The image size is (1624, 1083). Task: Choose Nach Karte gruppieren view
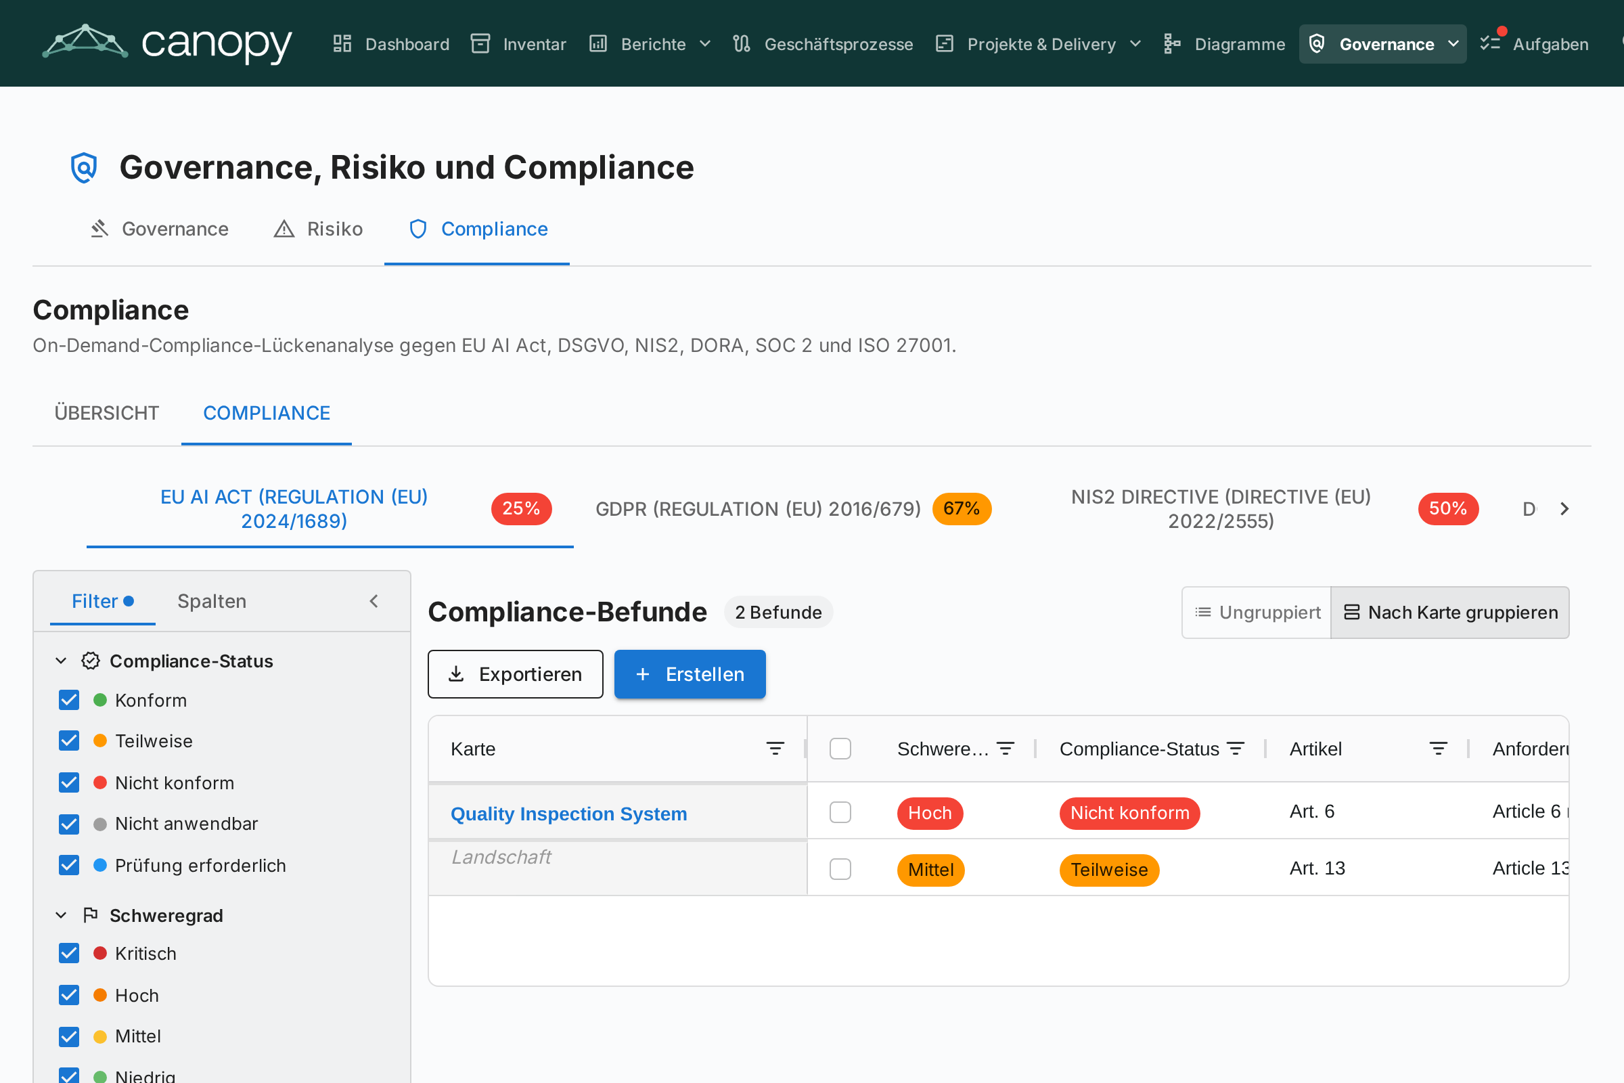point(1450,613)
